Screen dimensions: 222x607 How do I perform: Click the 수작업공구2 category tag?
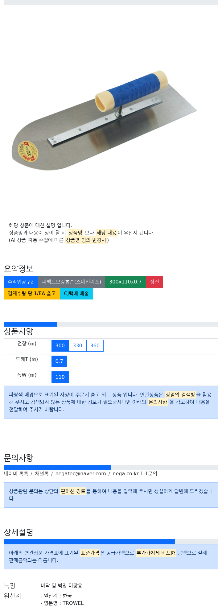[x=21, y=282]
